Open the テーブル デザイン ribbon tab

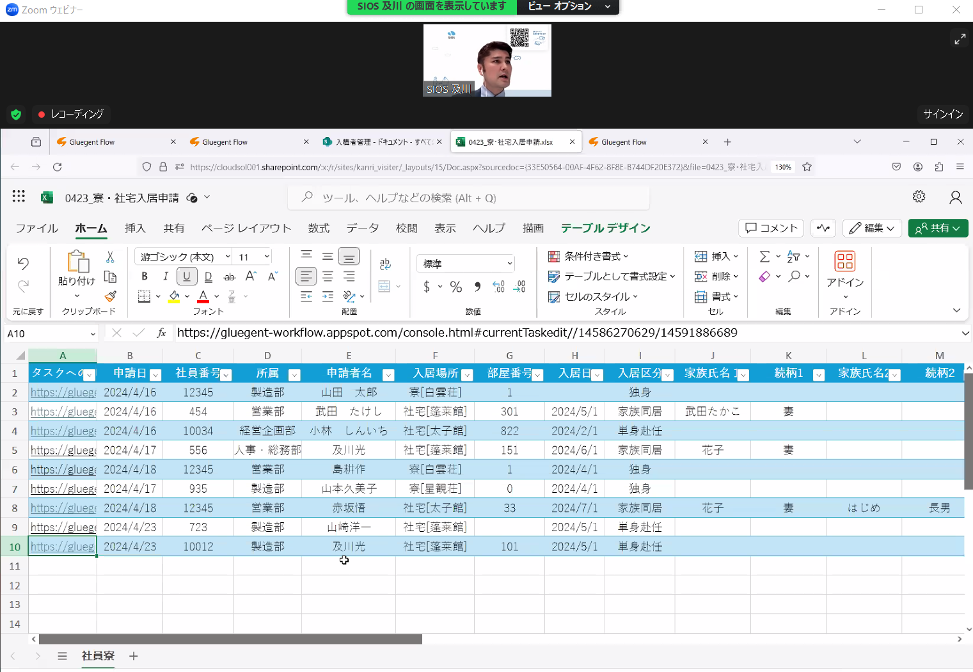pyautogui.click(x=605, y=228)
